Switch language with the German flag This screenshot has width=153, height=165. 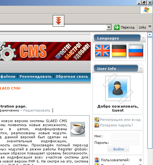(119, 51)
